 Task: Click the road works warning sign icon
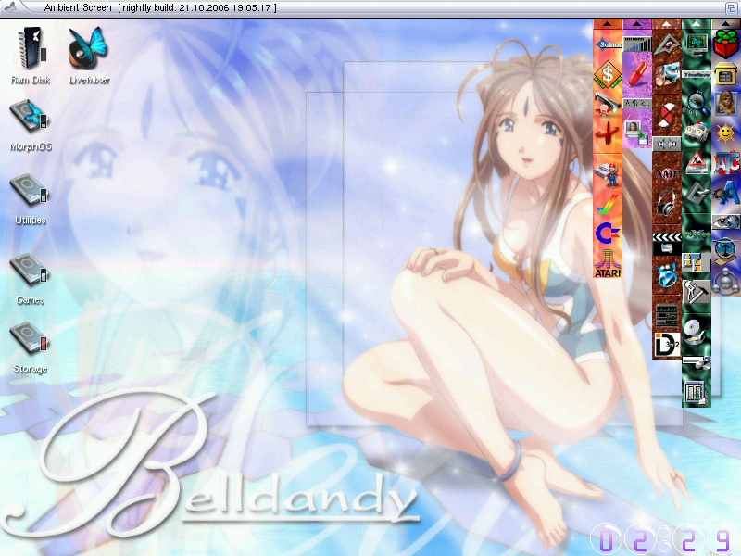pyautogui.click(x=697, y=162)
